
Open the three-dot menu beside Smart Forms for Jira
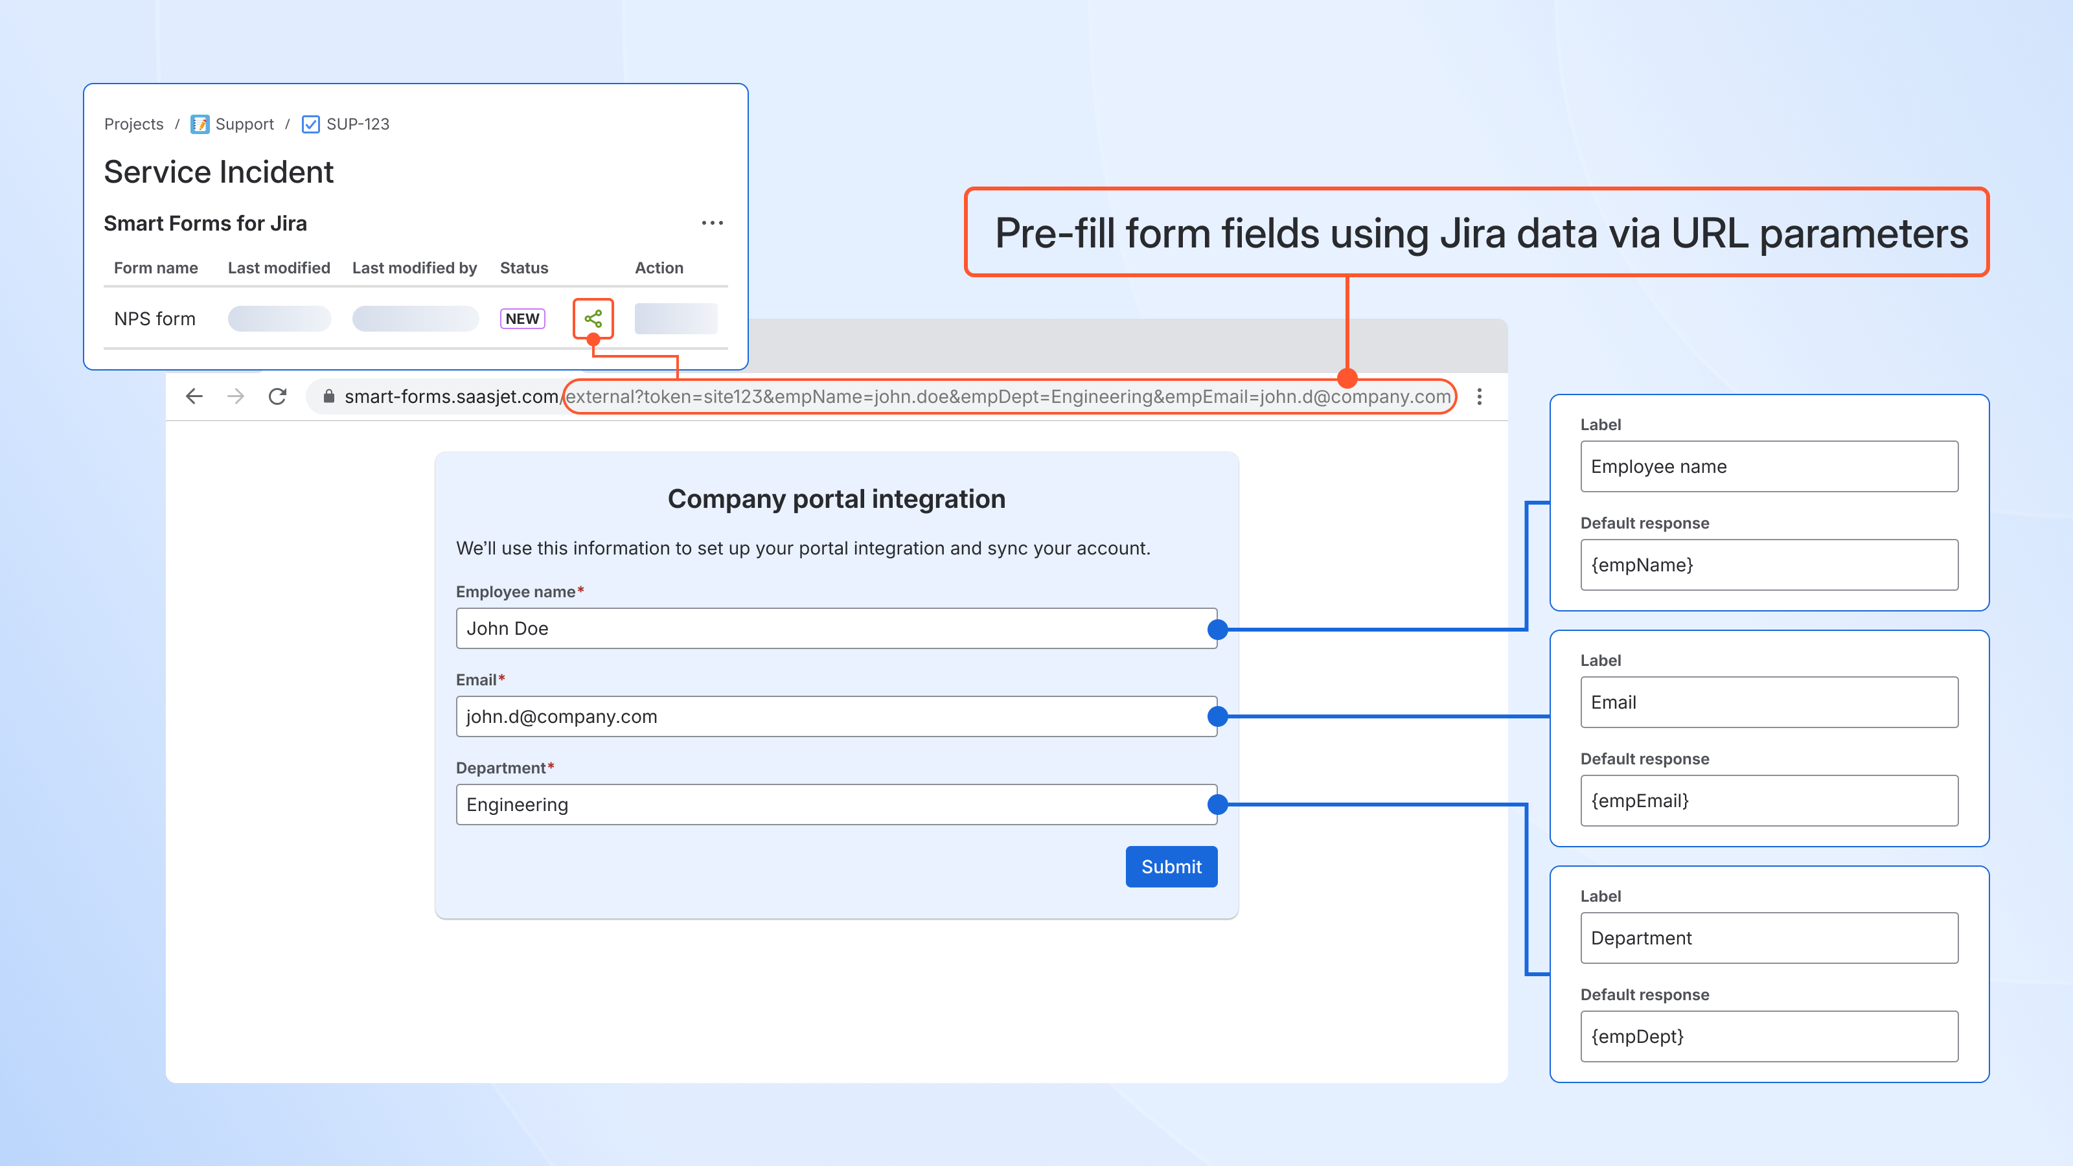[x=712, y=223]
